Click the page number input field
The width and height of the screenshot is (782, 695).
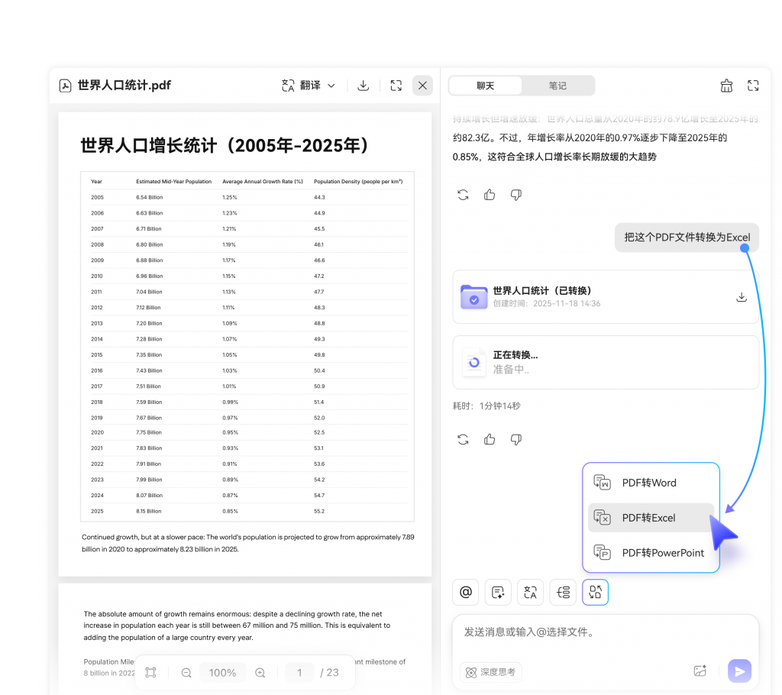coord(299,672)
